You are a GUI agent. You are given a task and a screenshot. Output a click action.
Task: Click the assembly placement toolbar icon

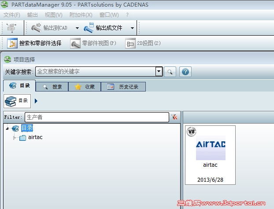coord(11,28)
